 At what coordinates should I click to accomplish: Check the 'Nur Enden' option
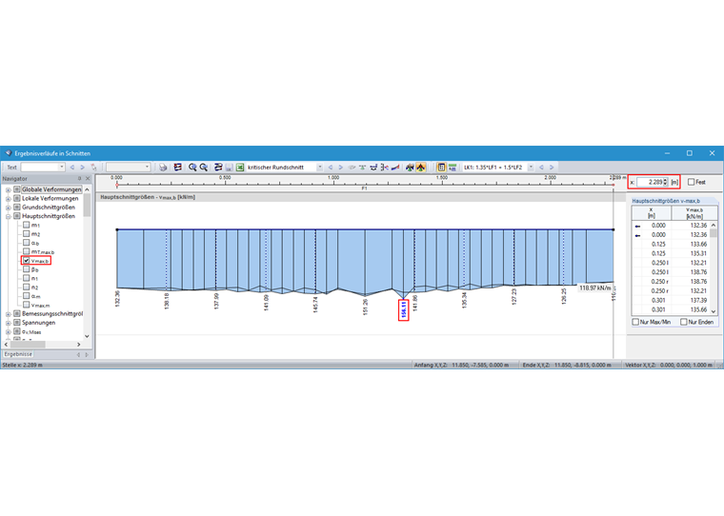[x=683, y=322]
